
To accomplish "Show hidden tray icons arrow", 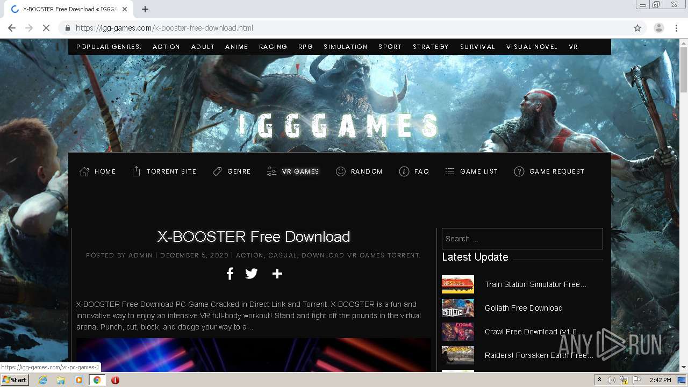I will [599, 380].
